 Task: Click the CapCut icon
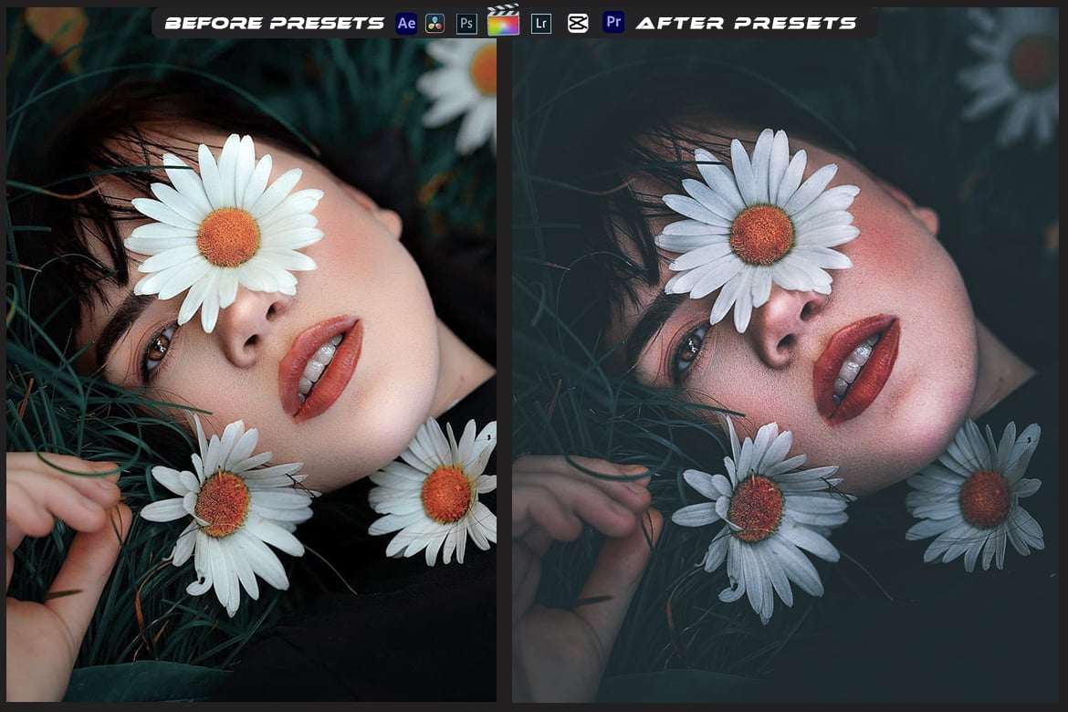point(578,24)
